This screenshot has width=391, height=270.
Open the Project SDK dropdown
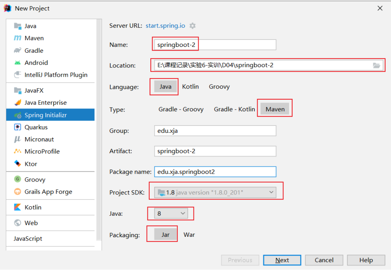coord(215,193)
